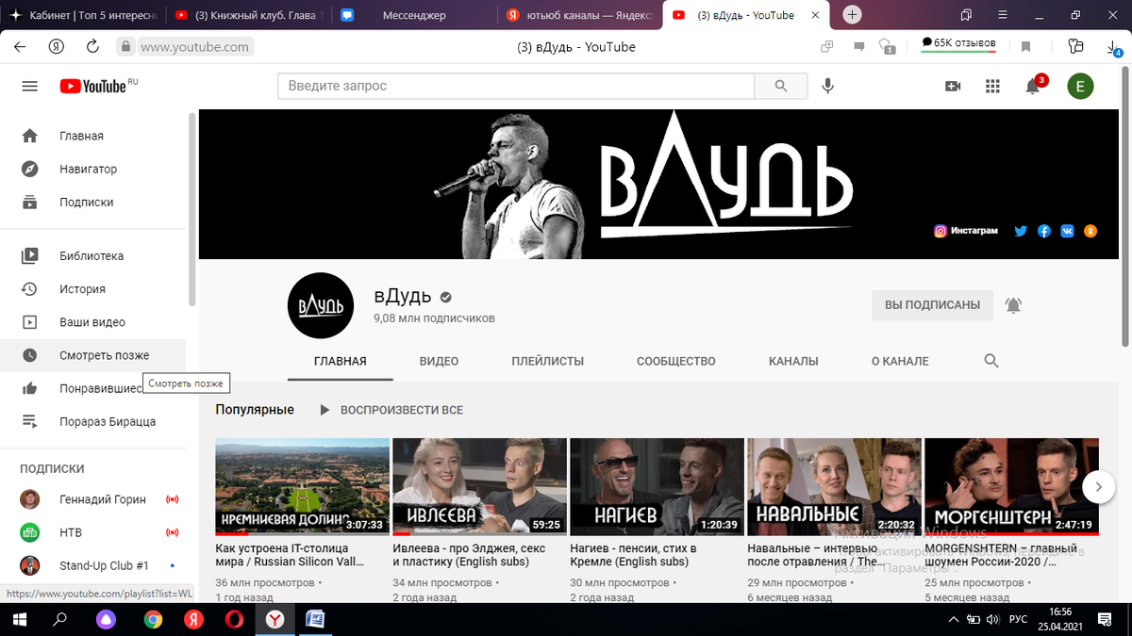Open the ПЛЕЙЛИСТЫ tab
This screenshot has width=1132, height=636.
pos(550,361)
